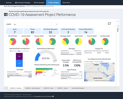Click the Relief Negotiated legend dot
Image resolution: width=123 pixels, height=99 pixels.
10,51
